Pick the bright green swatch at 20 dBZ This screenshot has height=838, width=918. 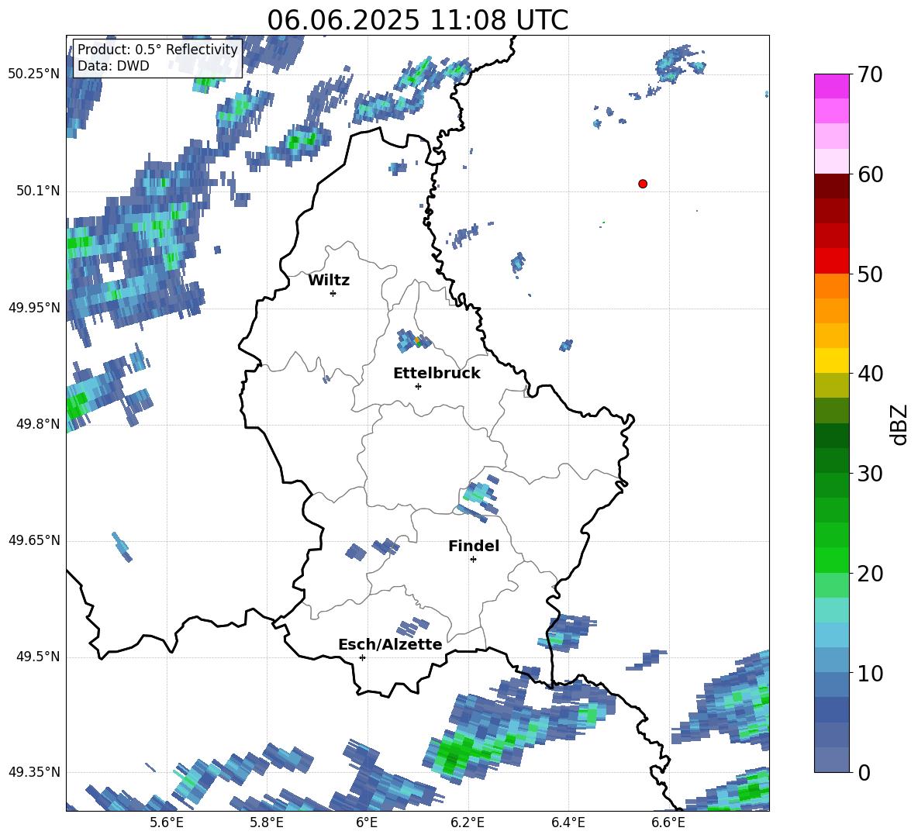point(831,560)
